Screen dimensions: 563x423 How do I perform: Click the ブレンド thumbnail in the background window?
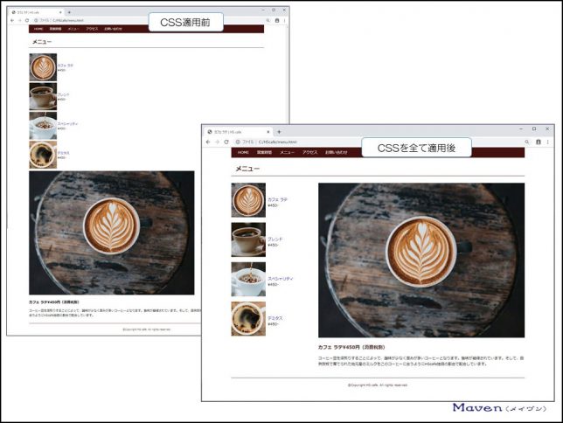click(x=43, y=96)
